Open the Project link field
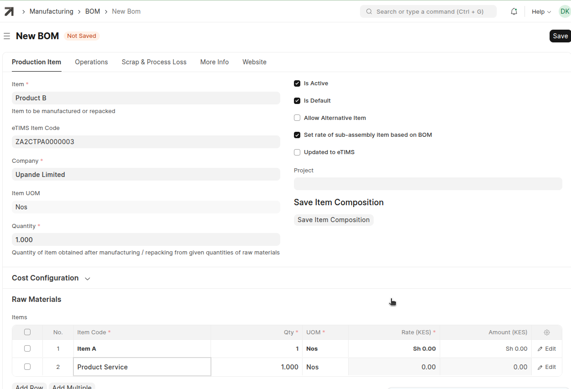 (428, 184)
